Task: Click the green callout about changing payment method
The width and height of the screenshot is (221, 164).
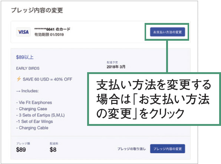Action: [x=154, y=99]
